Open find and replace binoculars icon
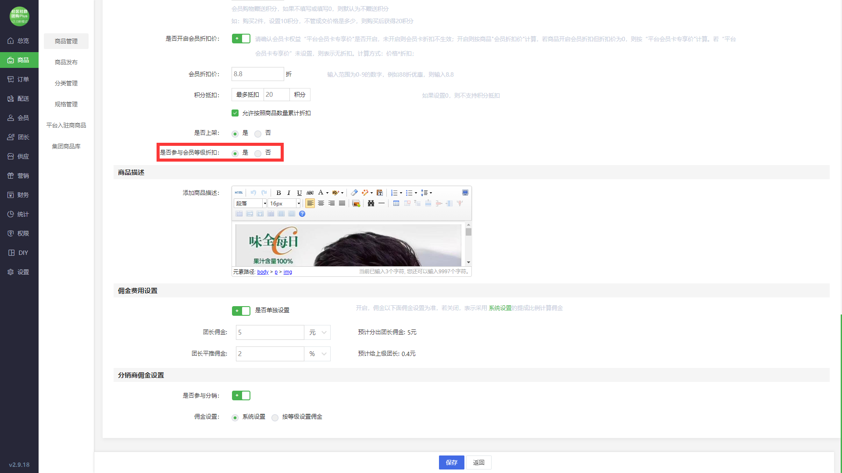The image size is (842, 473). point(371,204)
